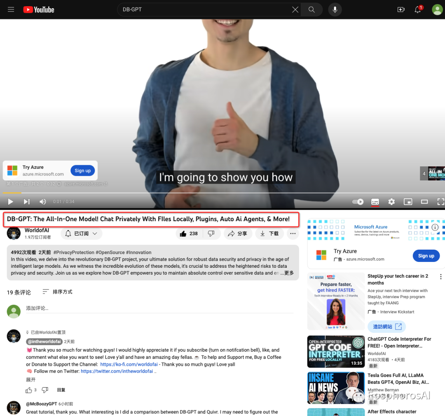
Task: Skip to the next video
Action: point(26,201)
